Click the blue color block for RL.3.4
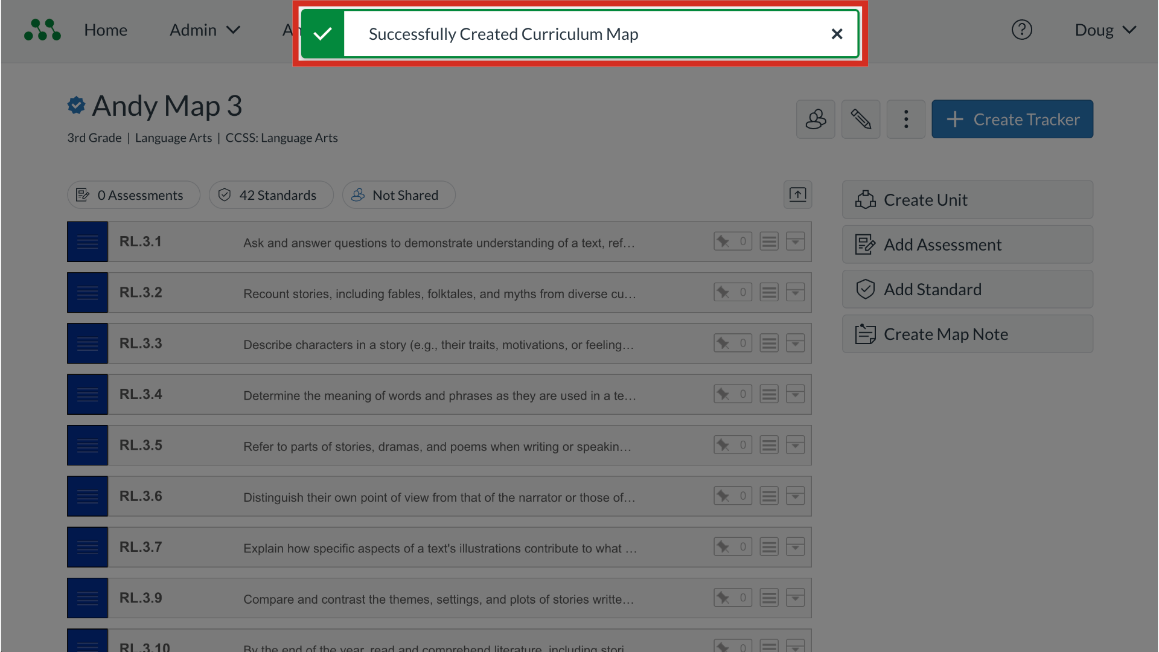The width and height of the screenshot is (1159, 652). click(88, 394)
